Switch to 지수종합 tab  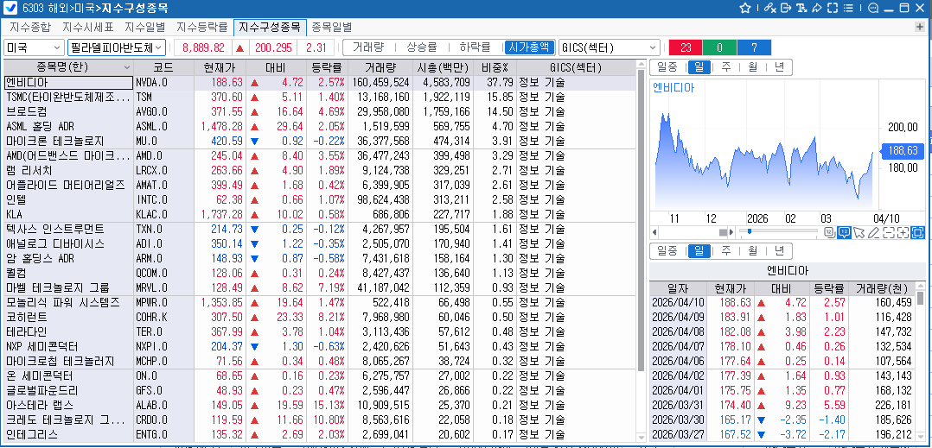(29, 27)
